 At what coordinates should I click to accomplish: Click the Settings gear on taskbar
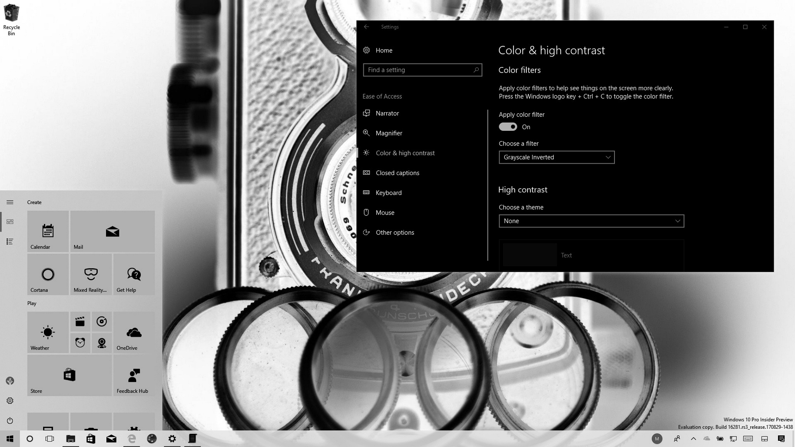pos(172,438)
